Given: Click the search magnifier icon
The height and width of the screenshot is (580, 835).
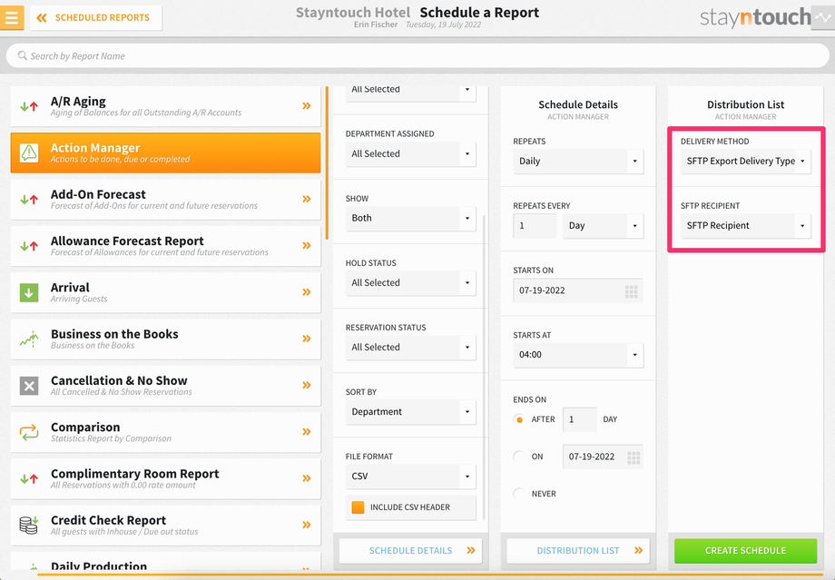Looking at the screenshot, I should click(x=23, y=55).
